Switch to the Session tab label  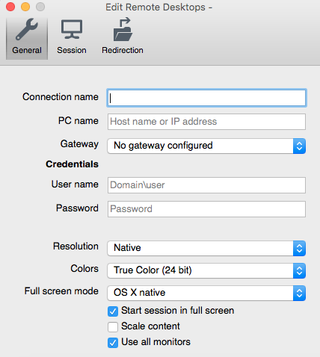[x=72, y=50]
